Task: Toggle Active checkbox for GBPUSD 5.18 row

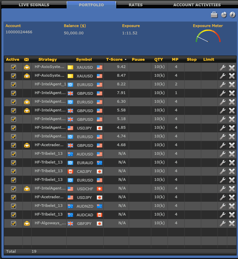Action: coord(14,119)
